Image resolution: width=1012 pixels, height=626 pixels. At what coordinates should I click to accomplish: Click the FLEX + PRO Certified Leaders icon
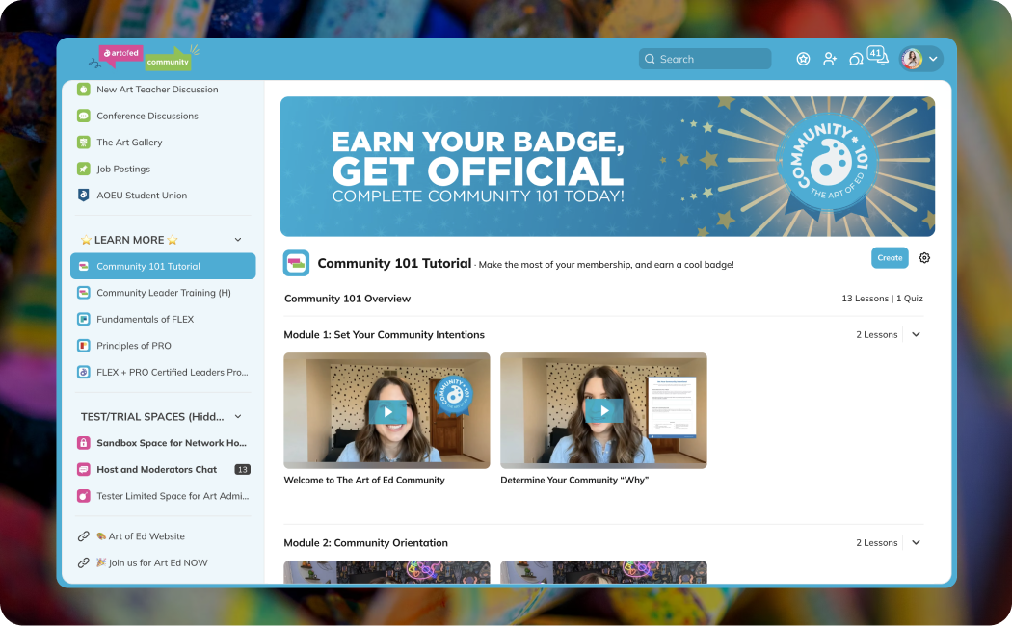click(83, 372)
